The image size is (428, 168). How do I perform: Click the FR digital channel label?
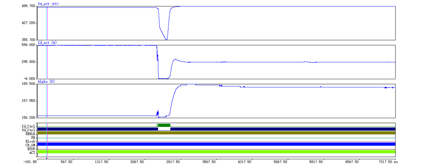[33, 138]
